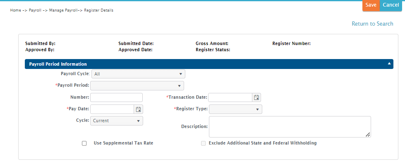The height and width of the screenshot is (166, 405).
Task: Focus the Number input field
Action: click(116, 97)
